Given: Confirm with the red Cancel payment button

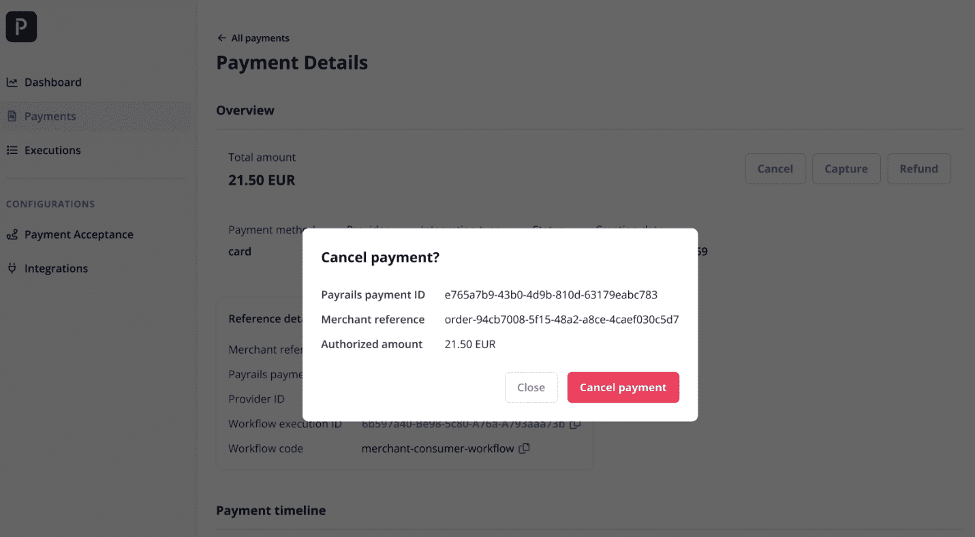Looking at the screenshot, I should (623, 387).
